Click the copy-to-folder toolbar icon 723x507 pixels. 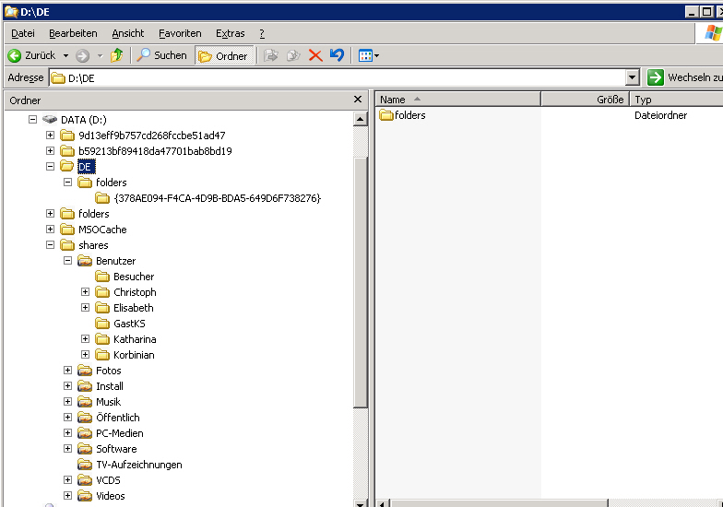pos(293,55)
